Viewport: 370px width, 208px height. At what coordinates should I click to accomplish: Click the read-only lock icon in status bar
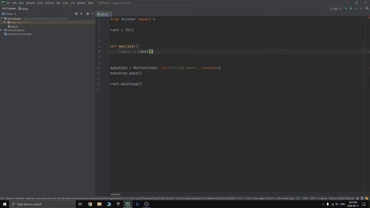(x=357, y=199)
